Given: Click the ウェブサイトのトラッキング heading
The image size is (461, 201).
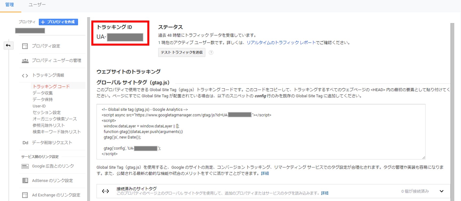Looking at the screenshot, I should pyautogui.click(x=128, y=72).
